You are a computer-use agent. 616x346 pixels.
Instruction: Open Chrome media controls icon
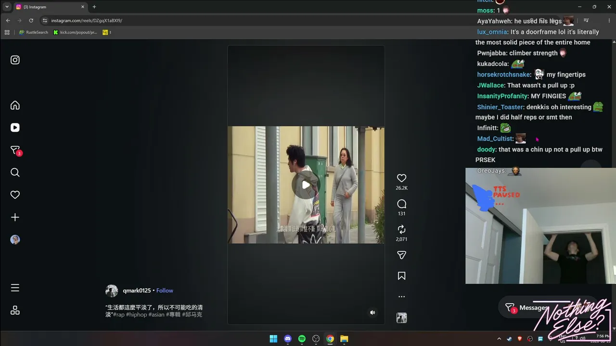pos(586,21)
